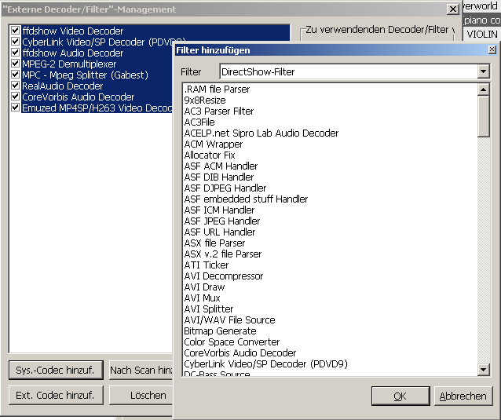Close the Externe Decoder/Filter Management window

[453, 9]
